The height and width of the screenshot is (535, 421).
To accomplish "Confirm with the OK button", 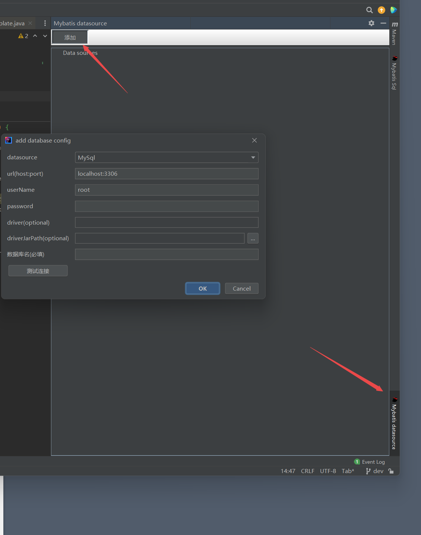I will 203,288.
